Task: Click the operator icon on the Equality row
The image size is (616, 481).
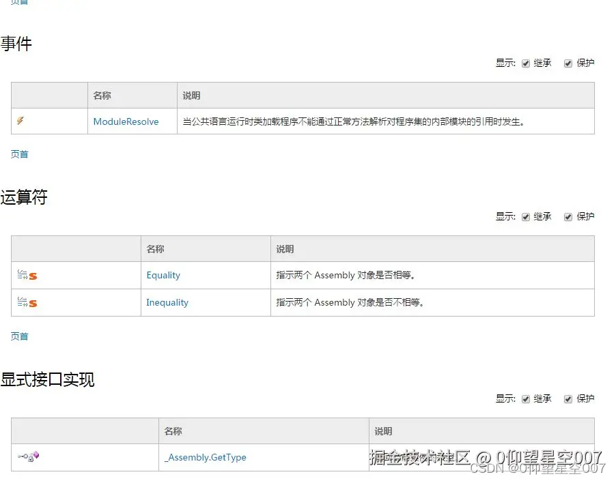Action: coord(23,275)
